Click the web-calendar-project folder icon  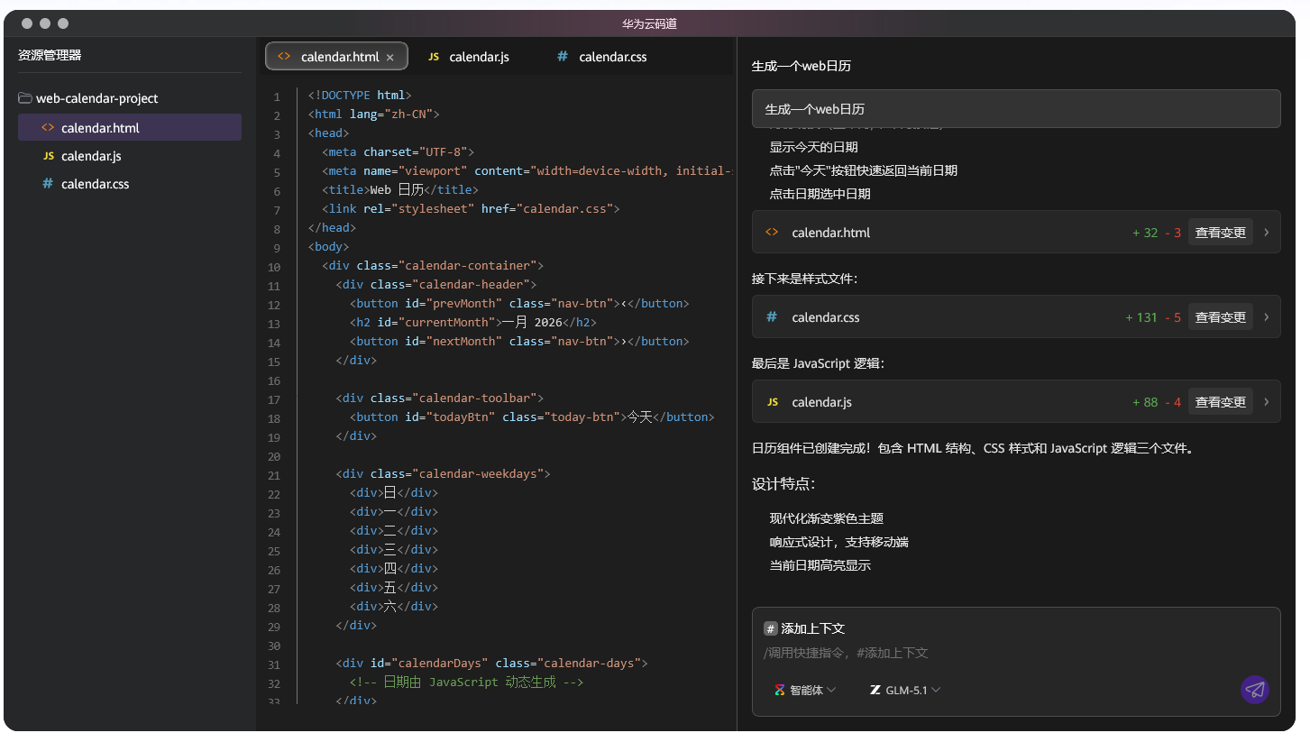click(x=25, y=98)
